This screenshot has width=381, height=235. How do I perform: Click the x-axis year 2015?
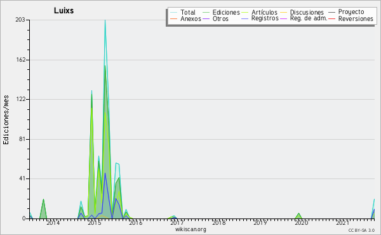94,222
